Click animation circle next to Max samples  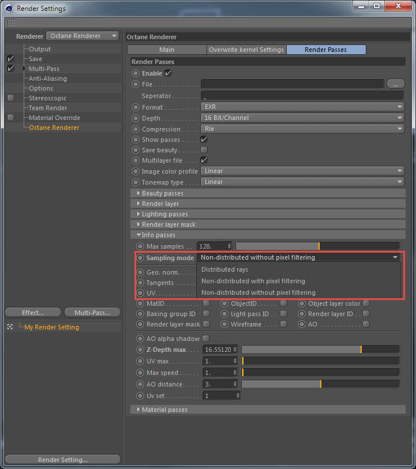click(140, 246)
